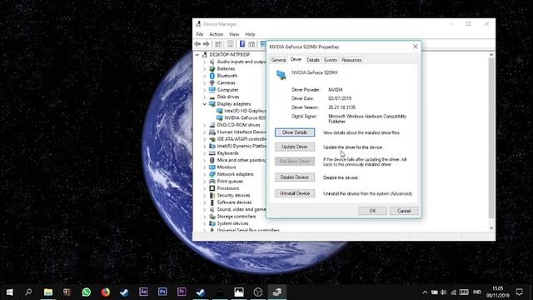Click the Network adapters category icon
This screenshot has width=533, height=300.
point(212,174)
